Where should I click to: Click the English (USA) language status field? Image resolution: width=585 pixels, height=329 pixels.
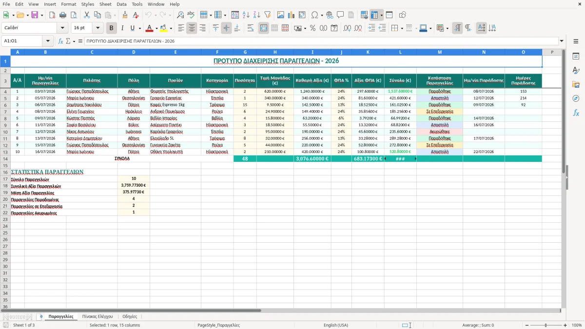click(x=336, y=325)
